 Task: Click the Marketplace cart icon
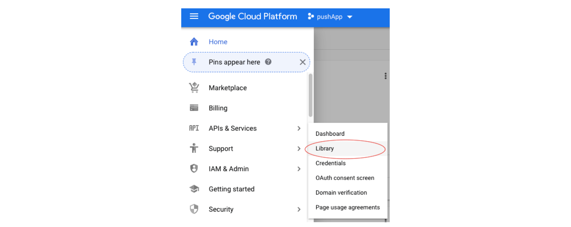click(194, 88)
